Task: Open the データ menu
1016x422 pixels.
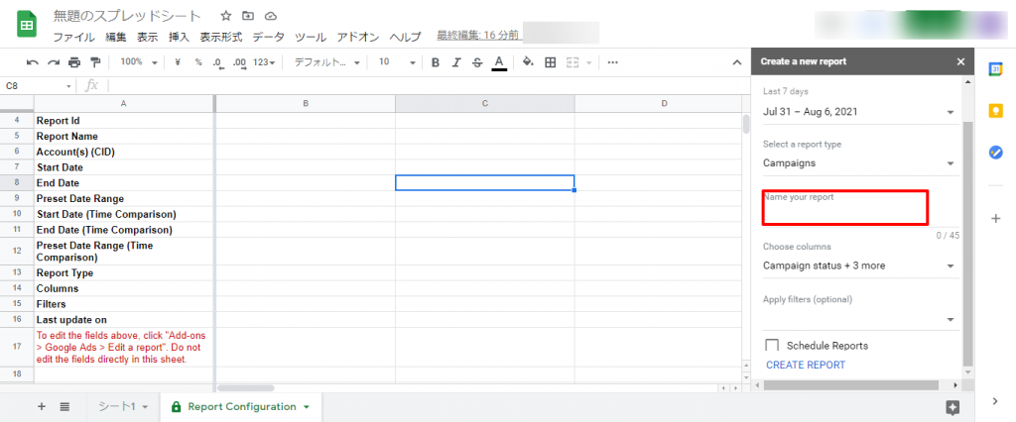Action: [x=268, y=37]
